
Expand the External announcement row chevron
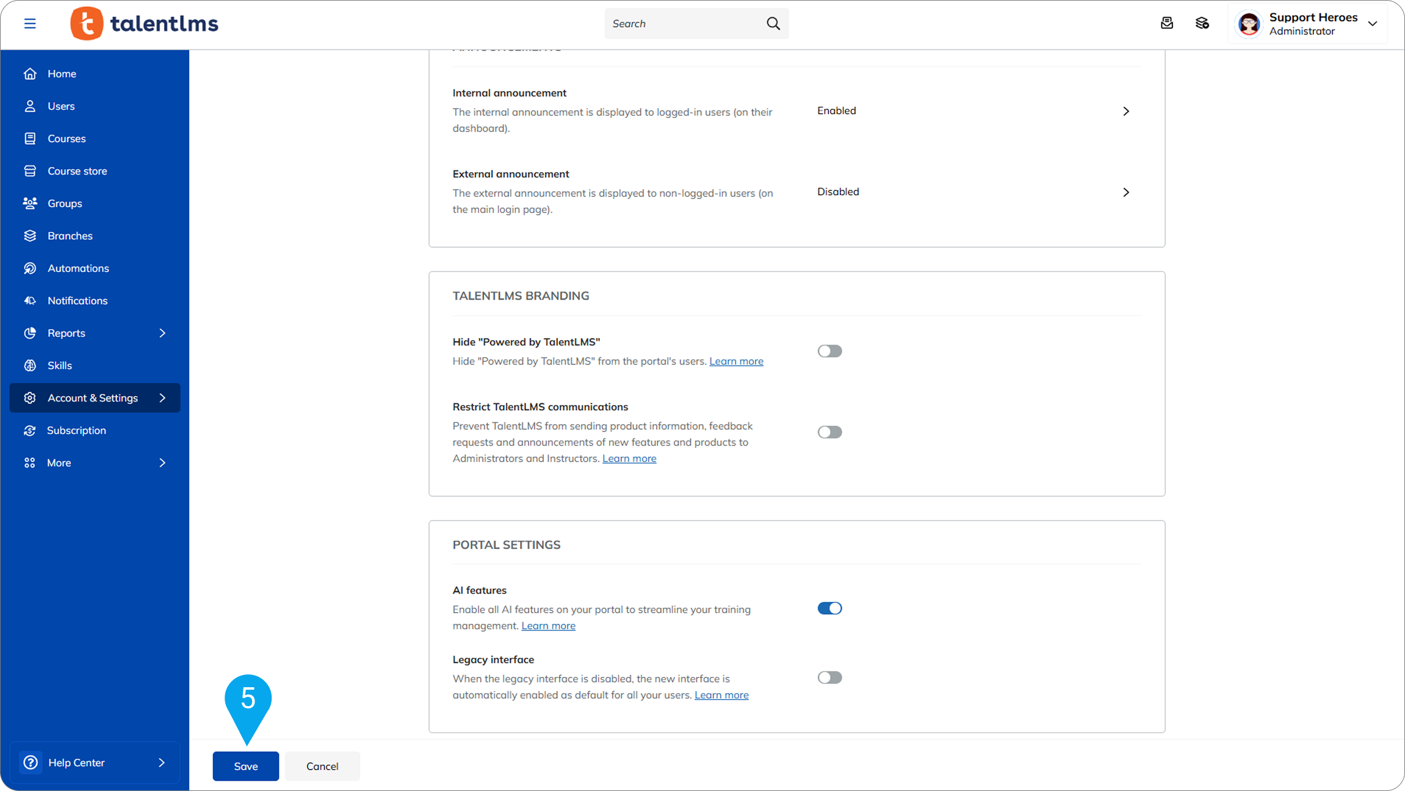[1125, 192]
